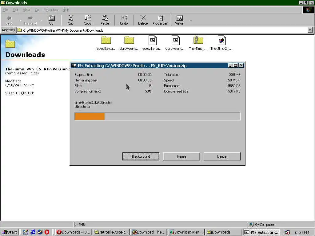Click the Background button
This screenshot has height=236, width=315.
point(141,156)
